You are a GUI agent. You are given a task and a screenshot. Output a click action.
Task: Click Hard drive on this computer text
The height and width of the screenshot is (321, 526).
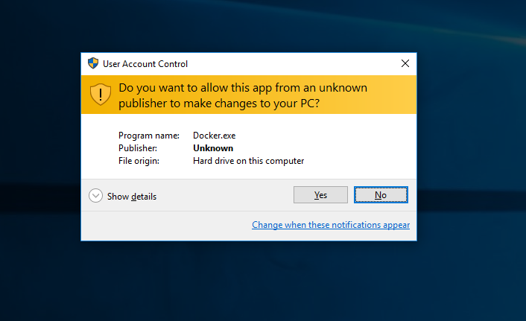248,161
